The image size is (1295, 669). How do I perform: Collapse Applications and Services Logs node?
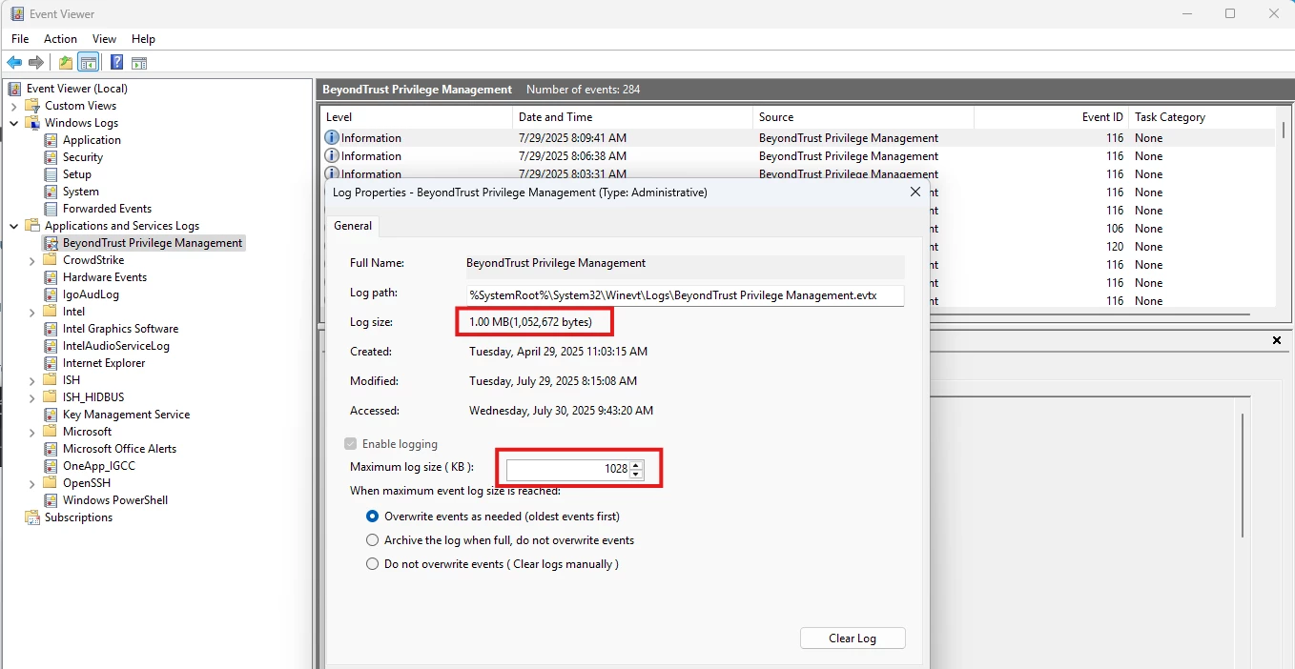(14, 226)
